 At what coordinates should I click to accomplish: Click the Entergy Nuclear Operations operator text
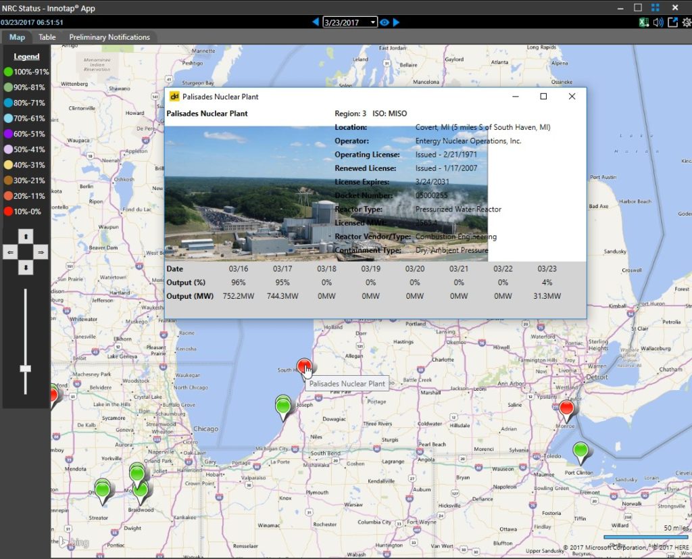click(468, 141)
